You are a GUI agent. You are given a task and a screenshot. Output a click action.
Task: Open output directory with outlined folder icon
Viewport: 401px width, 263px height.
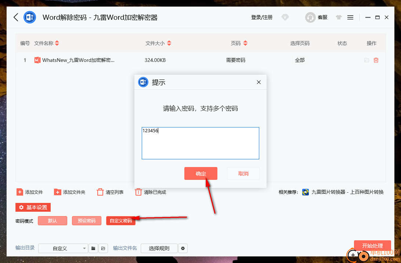[x=103, y=248]
